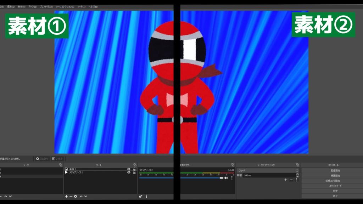
Task: Toggle the lock of メディアソース 2 source
Action: coord(134,172)
